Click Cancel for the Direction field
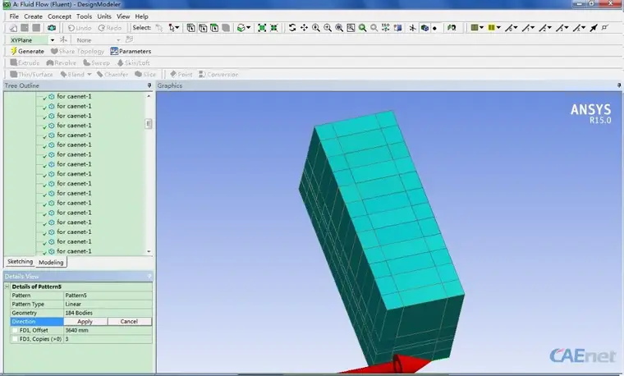Screen dimensions: 624x376 click(x=129, y=322)
